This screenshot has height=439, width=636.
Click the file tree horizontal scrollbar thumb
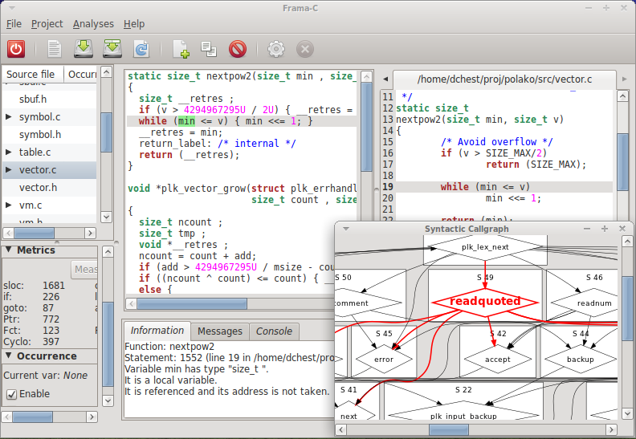tap(35, 233)
